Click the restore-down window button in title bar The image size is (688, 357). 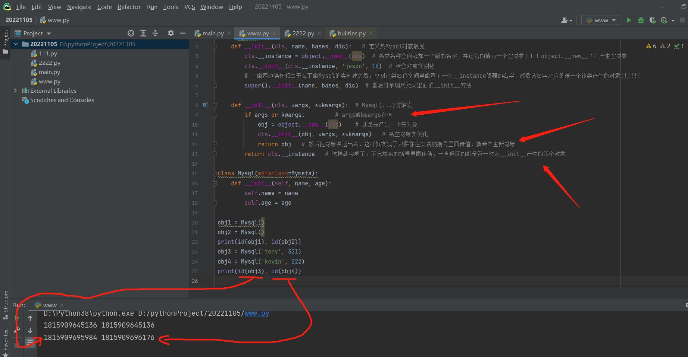pos(684,7)
